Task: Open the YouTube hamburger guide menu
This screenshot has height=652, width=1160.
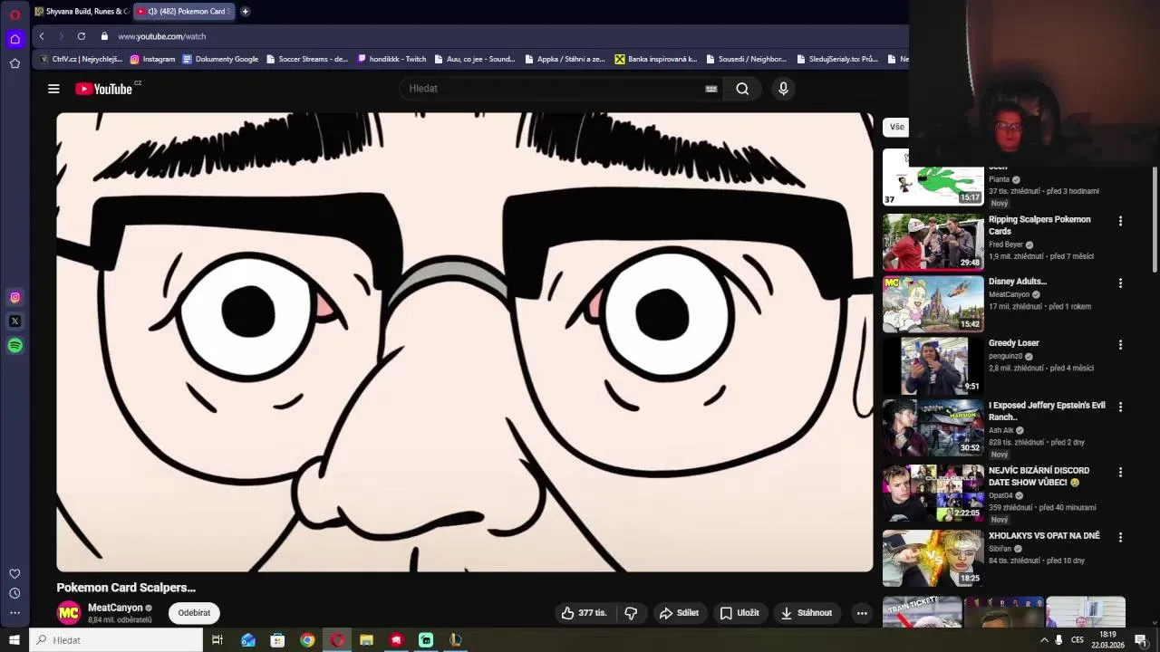Action: coord(53,89)
